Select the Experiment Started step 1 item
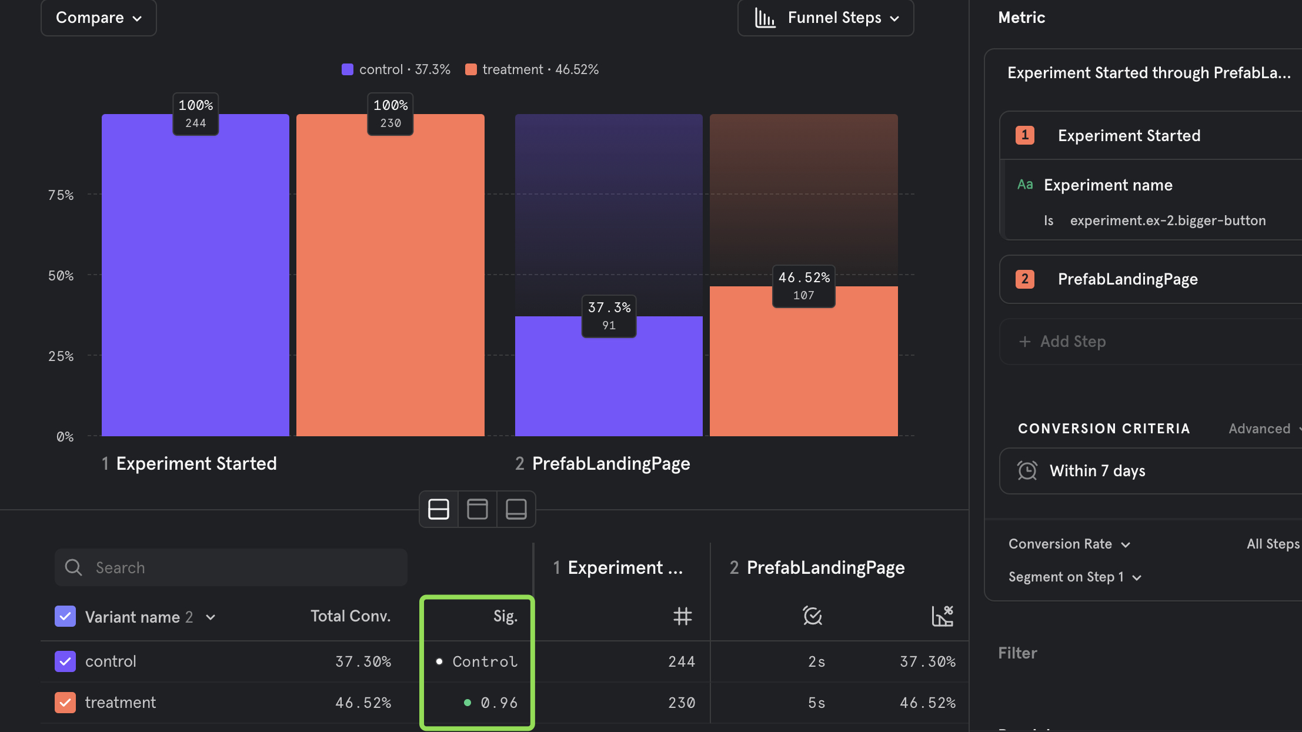This screenshot has height=732, width=1302. pos(1129,136)
